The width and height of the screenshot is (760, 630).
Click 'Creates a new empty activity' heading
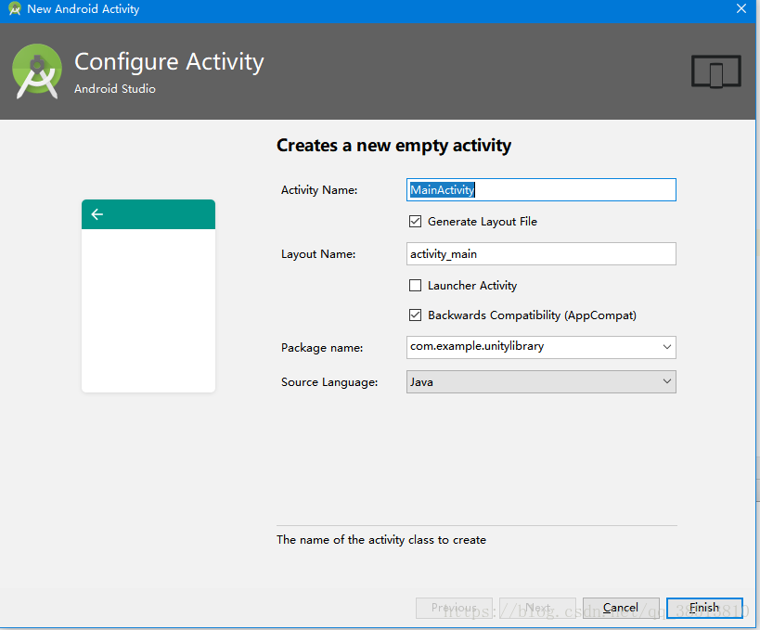tap(393, 146)
